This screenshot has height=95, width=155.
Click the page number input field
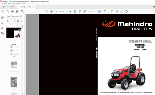click(x=57, y=11)
